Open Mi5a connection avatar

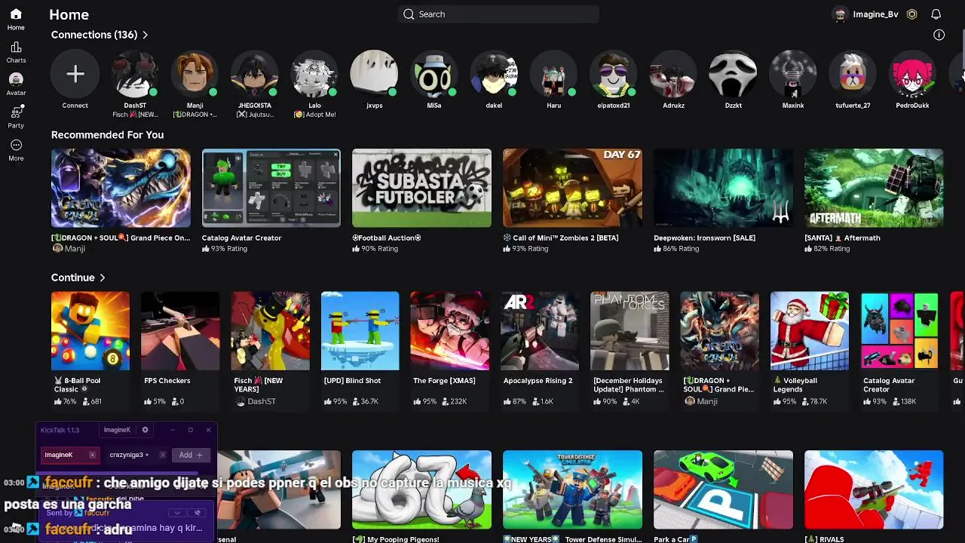[x=434, y=74]
